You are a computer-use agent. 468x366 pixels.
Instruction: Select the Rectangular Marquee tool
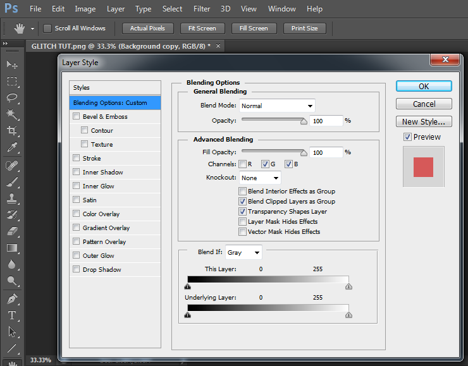click(11, 81)
